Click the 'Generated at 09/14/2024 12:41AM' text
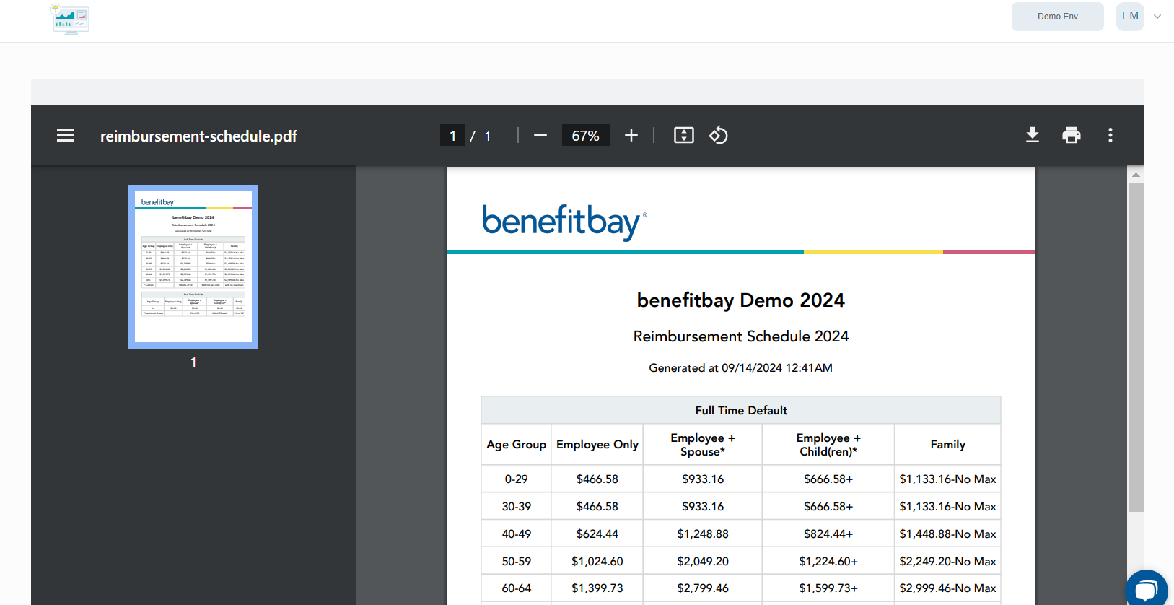This screenshot has width=1174, height=605. 740,368
